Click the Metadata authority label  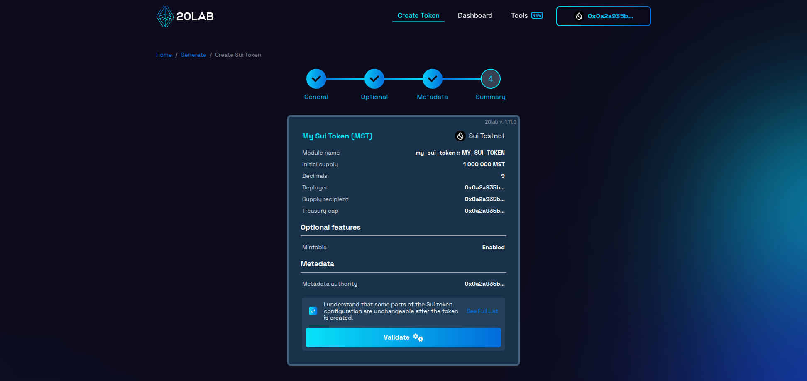tap(330, 284)
